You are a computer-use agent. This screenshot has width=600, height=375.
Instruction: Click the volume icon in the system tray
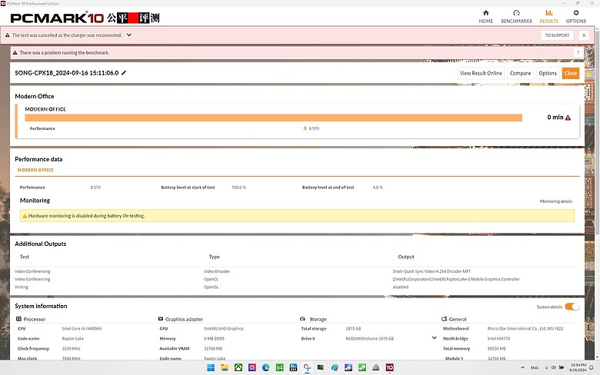coord(553,368)
